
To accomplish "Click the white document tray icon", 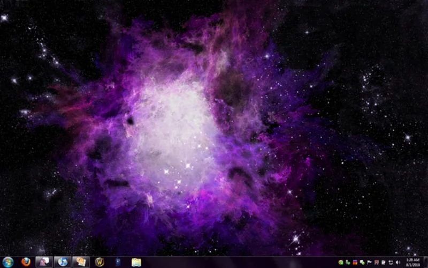I will [x=384, y=262].
